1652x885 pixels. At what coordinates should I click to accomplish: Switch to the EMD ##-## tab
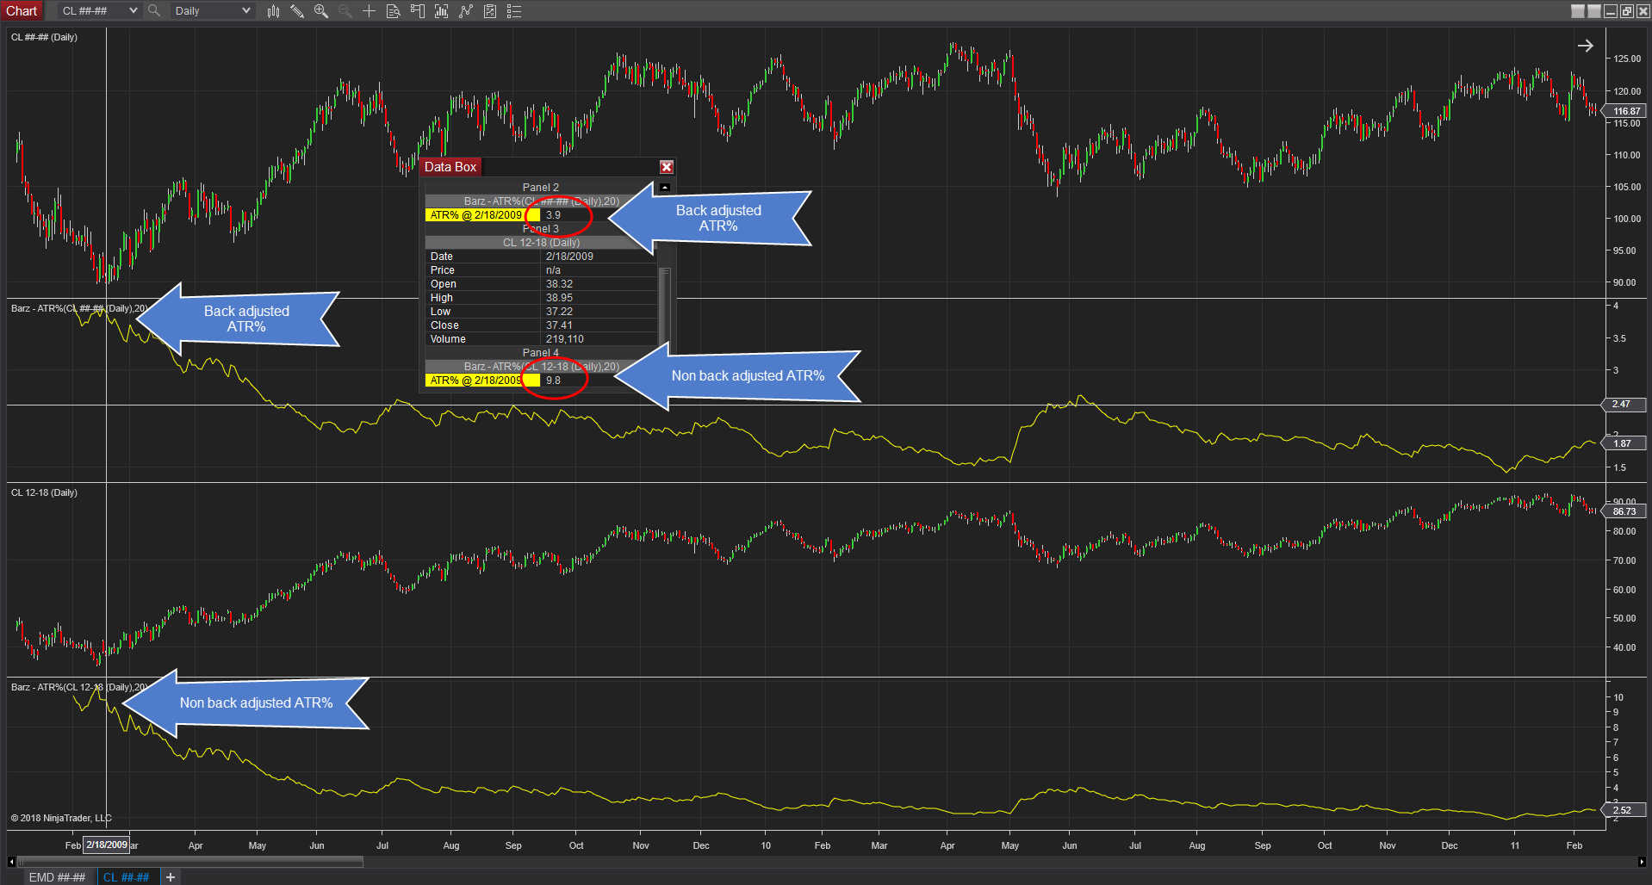point(57,877)
